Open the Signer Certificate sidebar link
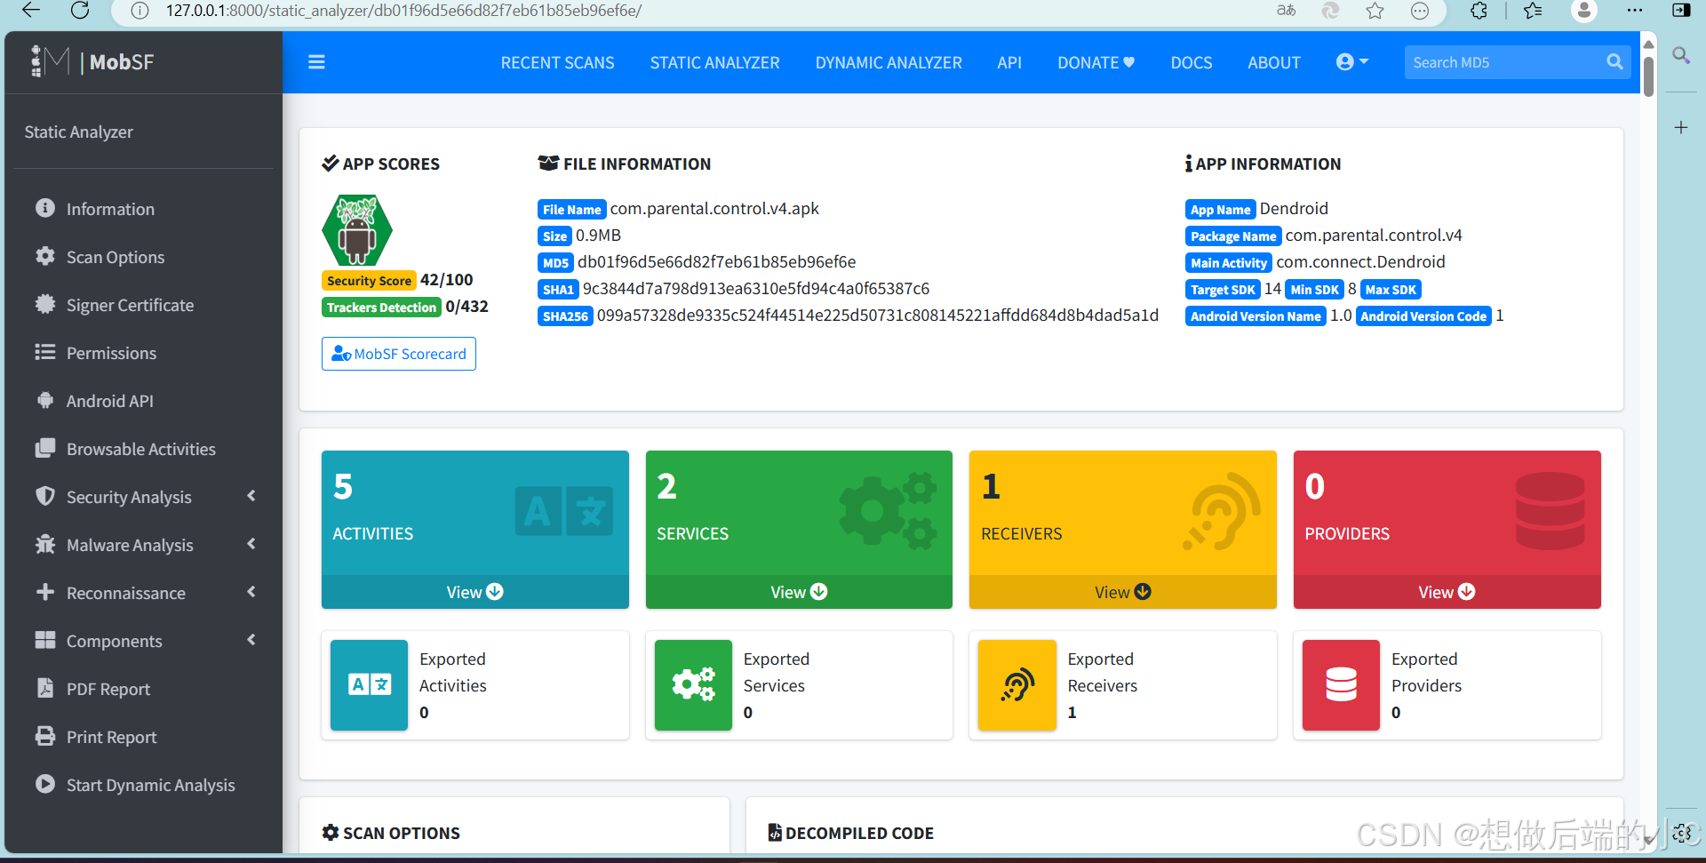Image resolution: width=1706 pixels, height=863 pixels. tap(130, 305)
